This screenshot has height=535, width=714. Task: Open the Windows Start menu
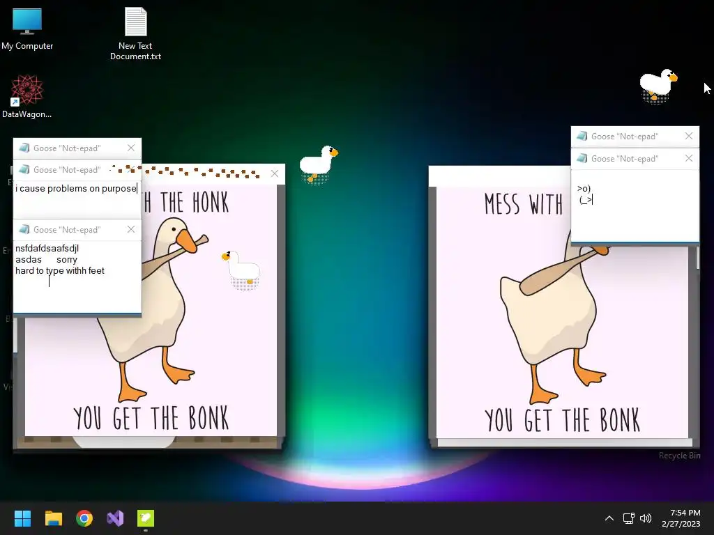click(22, 518)
